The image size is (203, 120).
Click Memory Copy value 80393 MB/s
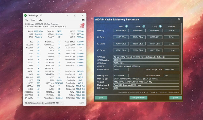(x=155, y=31)
